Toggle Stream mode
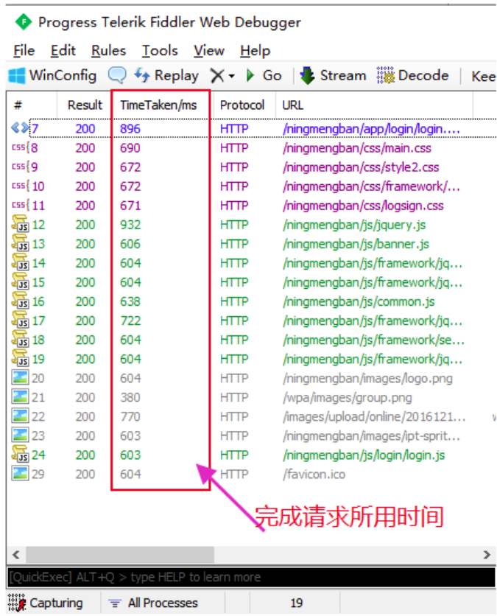 tap(333, 75)
